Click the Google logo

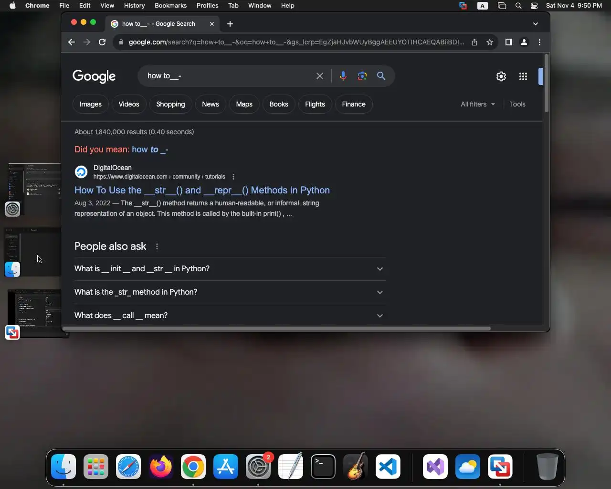[94, 76]
